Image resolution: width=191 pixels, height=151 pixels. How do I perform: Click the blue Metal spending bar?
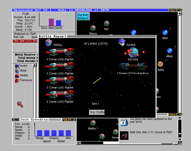pos(58,23)
